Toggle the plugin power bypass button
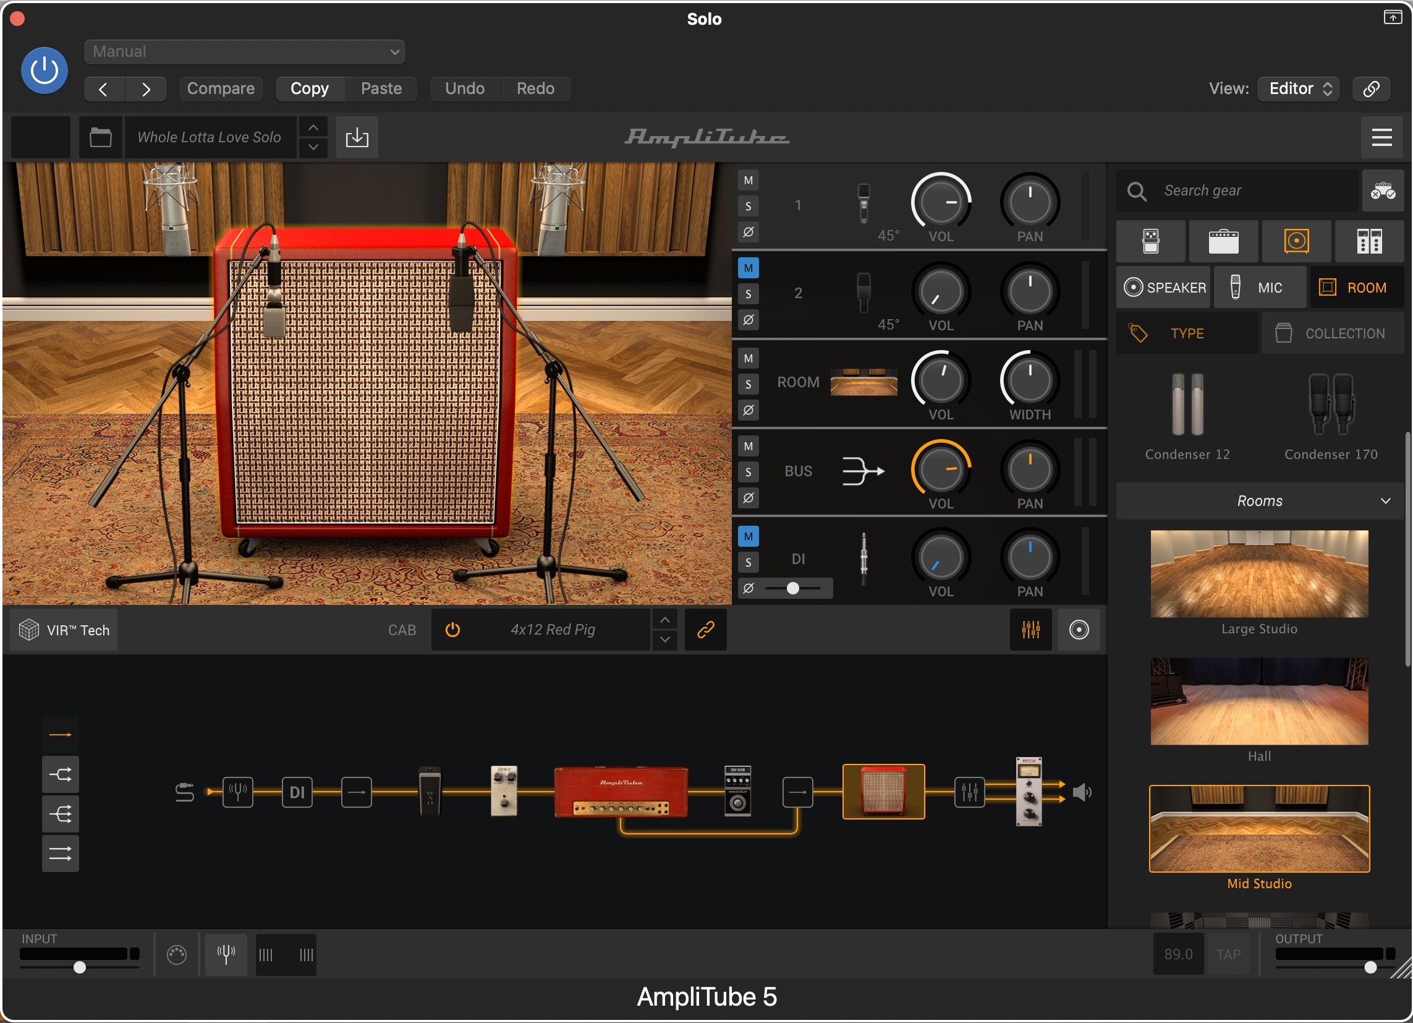 point(45,71)
